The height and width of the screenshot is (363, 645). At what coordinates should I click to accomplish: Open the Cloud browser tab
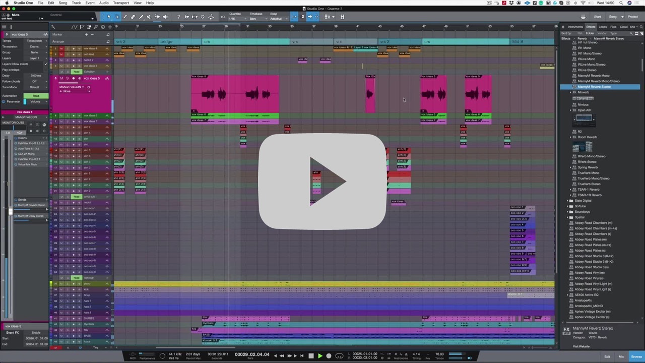click(624, 27)
